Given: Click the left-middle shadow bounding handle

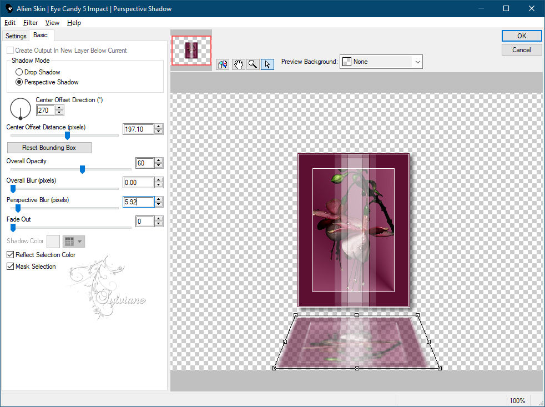Looking at the screenshot, I should coord(285,341).
